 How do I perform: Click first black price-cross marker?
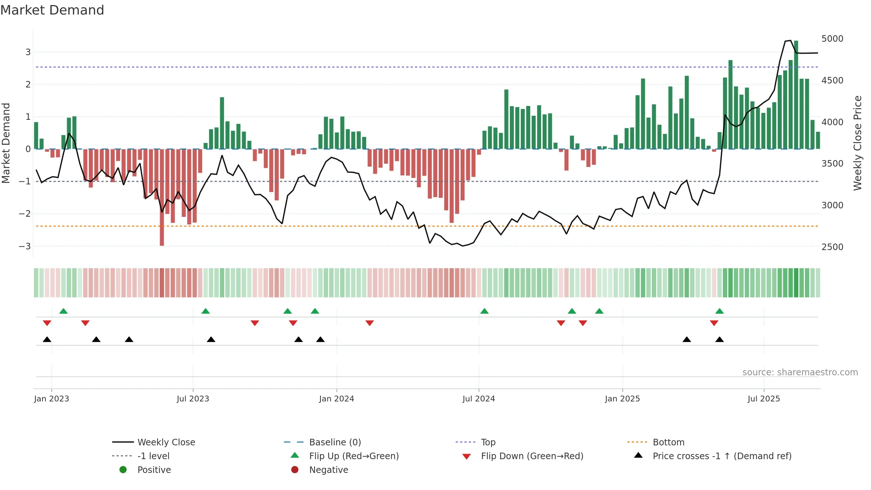[x=47, y=339]
